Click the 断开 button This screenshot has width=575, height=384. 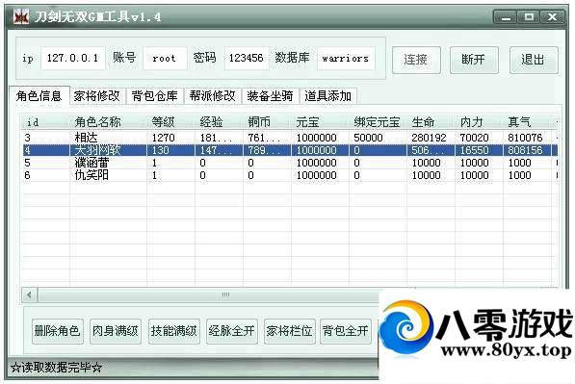tap(474, 60)
